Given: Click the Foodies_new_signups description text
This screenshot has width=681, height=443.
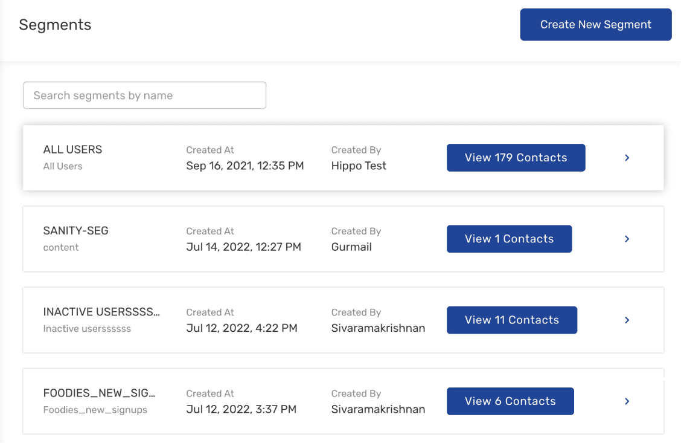Looking at the screenshot, I should (x=95, y=410).
